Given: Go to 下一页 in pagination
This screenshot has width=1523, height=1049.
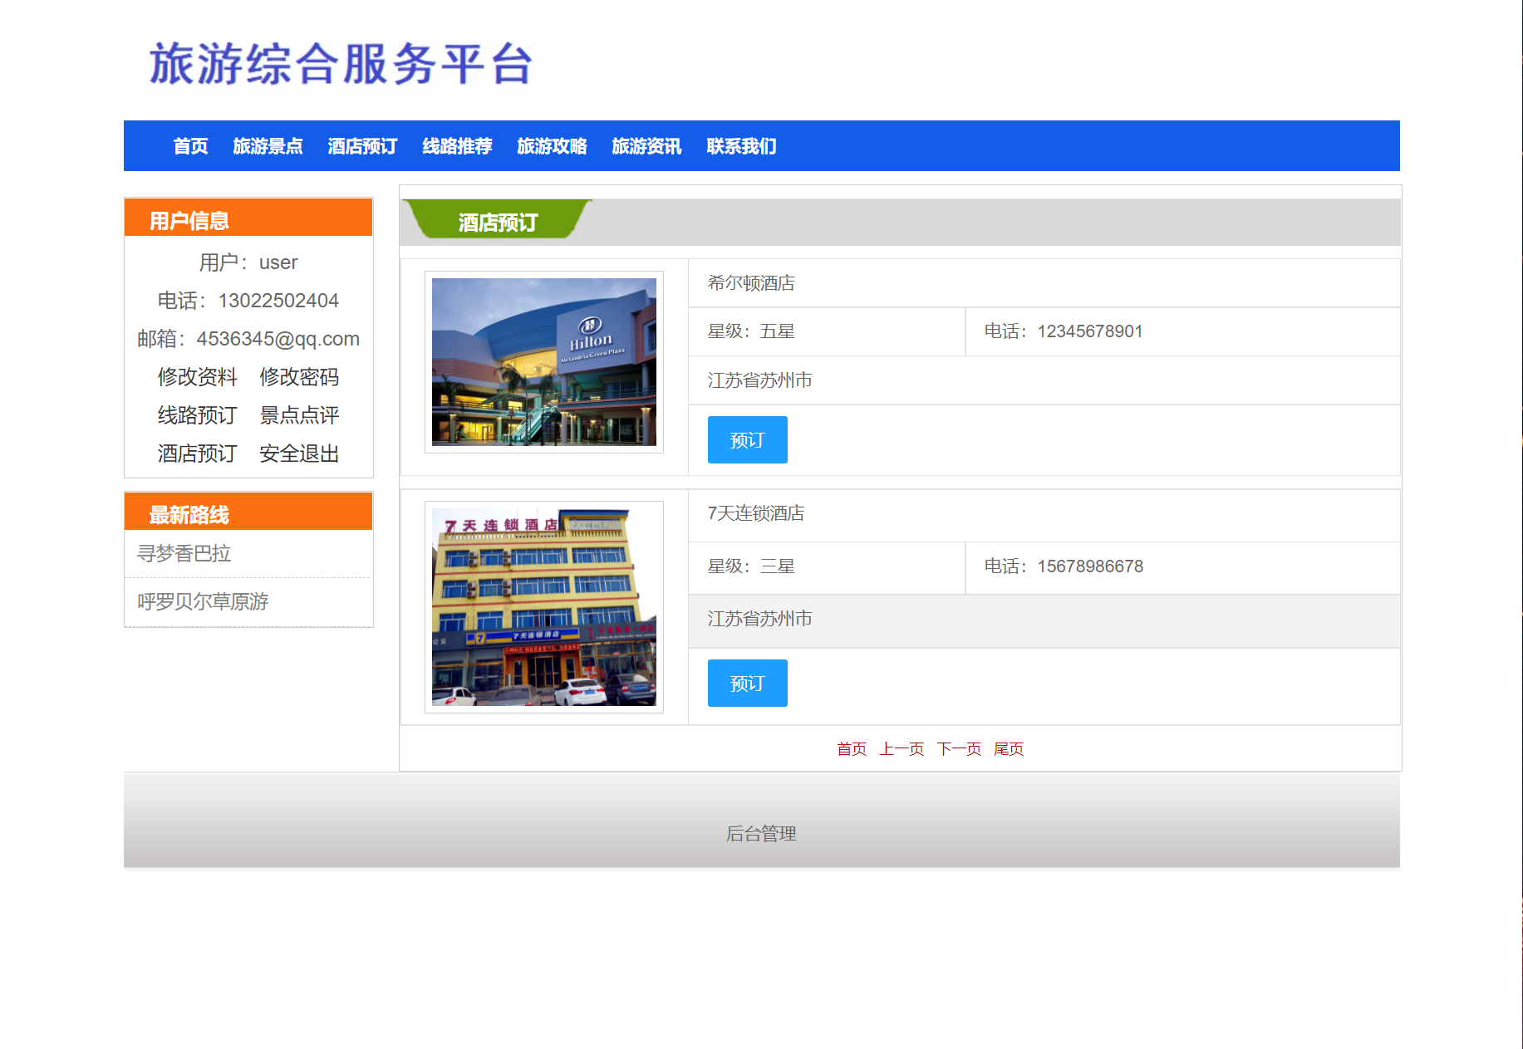Looking at the screenshot, I should (x=960, y=748).
